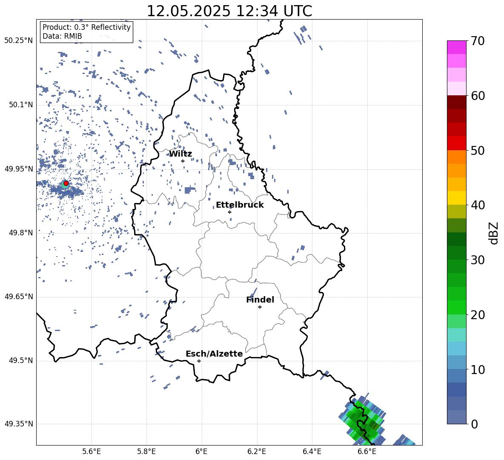This screenshot has height=460, width=504.
Task: Click the 50.25°N latitude label
Action: tap(19, 41)
